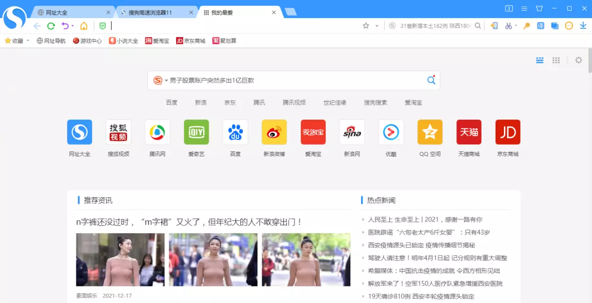The image size is (592, 303).
Task: Bookmark this page with the star icon
Action: 366,26
